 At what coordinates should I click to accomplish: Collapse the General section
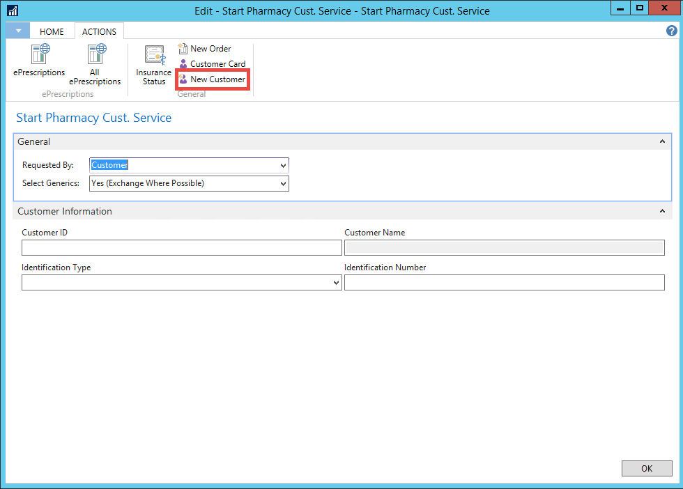(662, 141)
